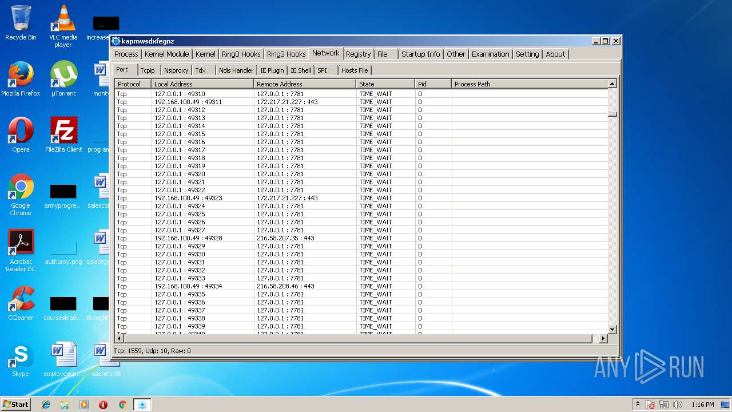
Task: Open the Other tab
Action: (456, 54)
